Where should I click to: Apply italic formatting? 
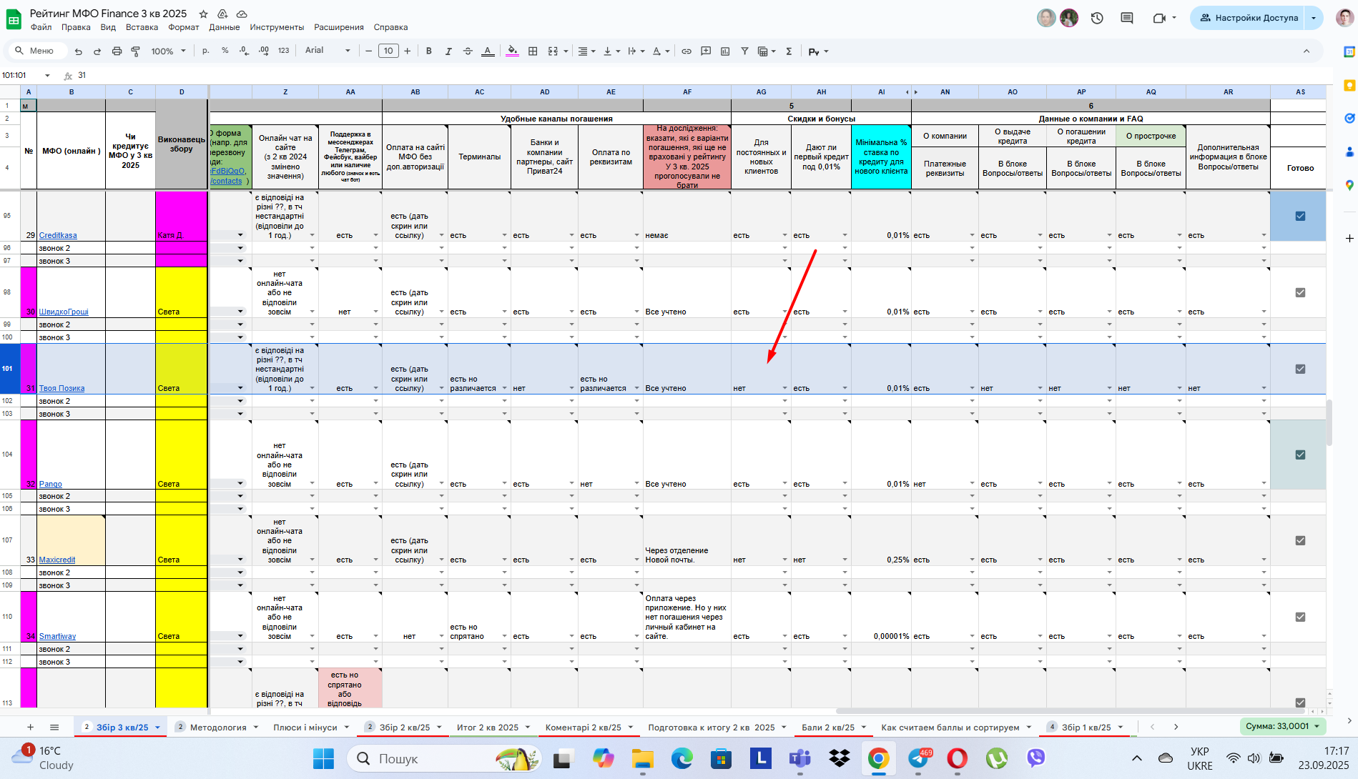448,51
